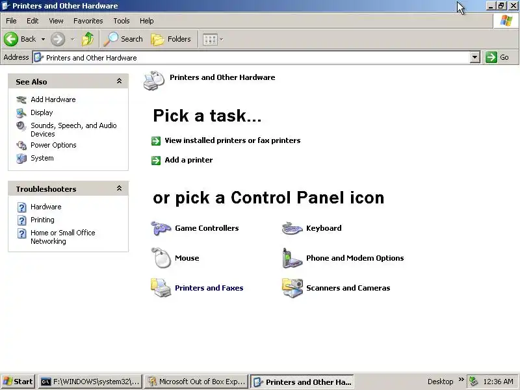Click the 12:36 AM clock
This screenshot has height=390, width=520.
coord(498,382)
